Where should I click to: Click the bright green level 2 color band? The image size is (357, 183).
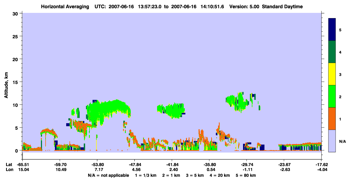point(332,96)
